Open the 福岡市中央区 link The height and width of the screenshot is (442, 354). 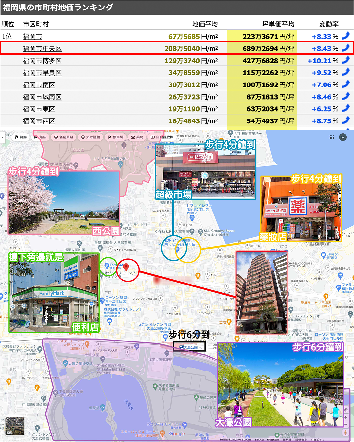coord(42,49)
